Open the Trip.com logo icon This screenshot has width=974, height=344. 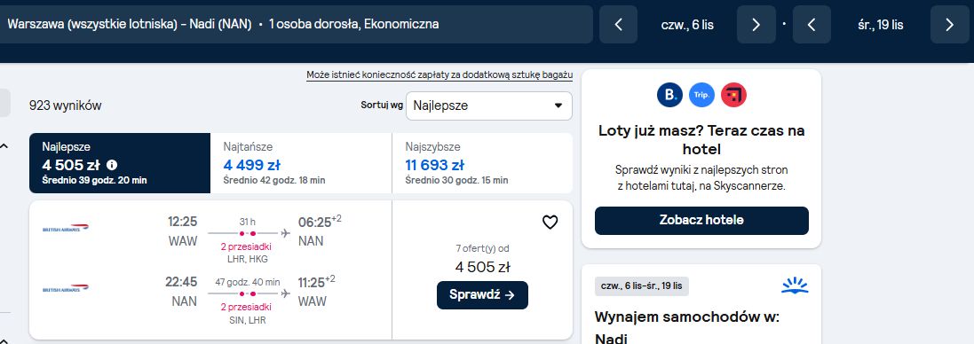click(x=702, y=95)
